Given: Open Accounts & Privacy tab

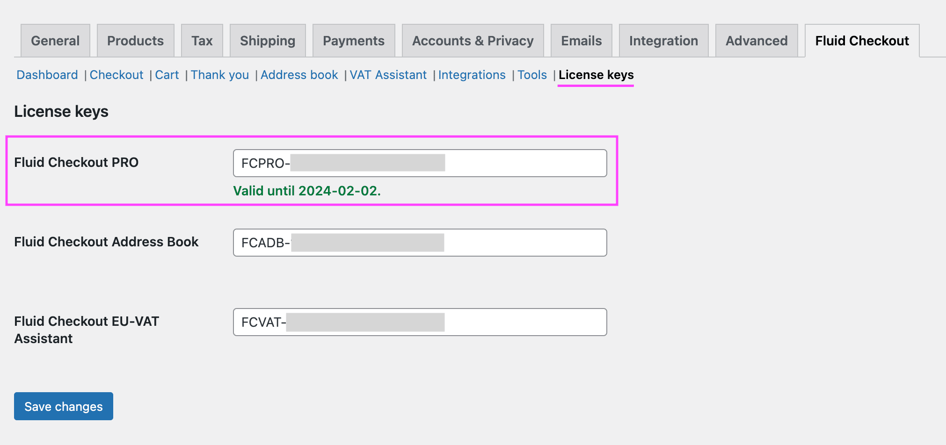Looking at the screenshot, I should pos(473,41).
